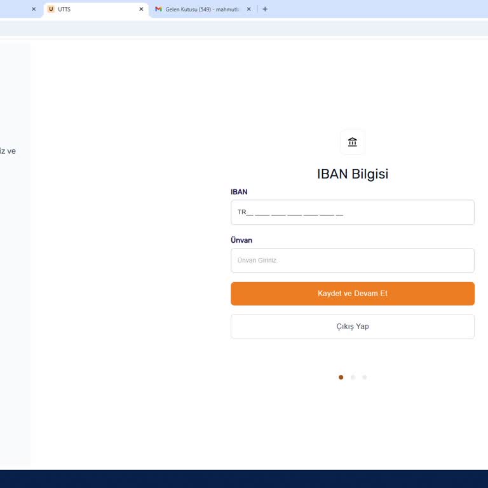This screenshot has width=488, height=488.
Task: Click the IBAN input field starting with TR
Action: click(x=352, y=212)
